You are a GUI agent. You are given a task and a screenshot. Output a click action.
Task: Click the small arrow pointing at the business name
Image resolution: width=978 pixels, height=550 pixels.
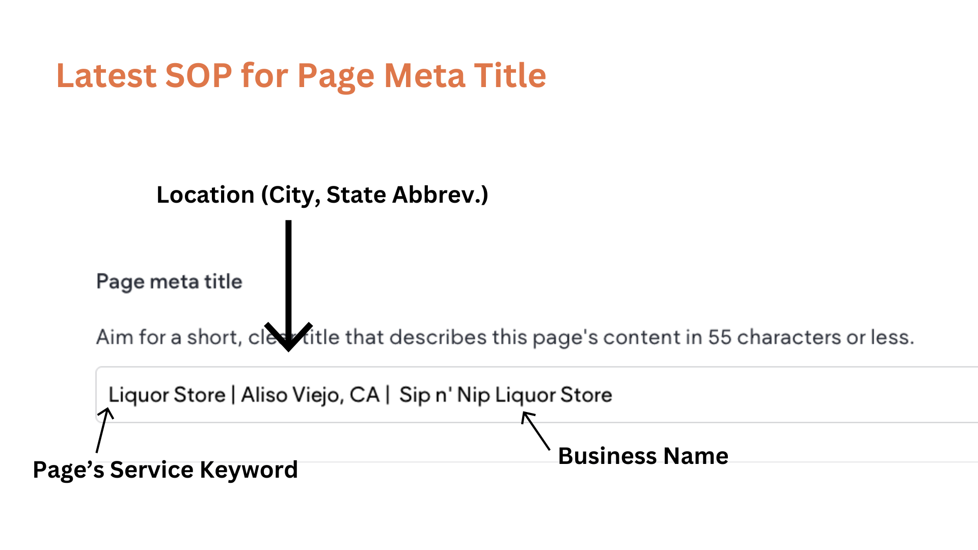(x=536, y=431)
